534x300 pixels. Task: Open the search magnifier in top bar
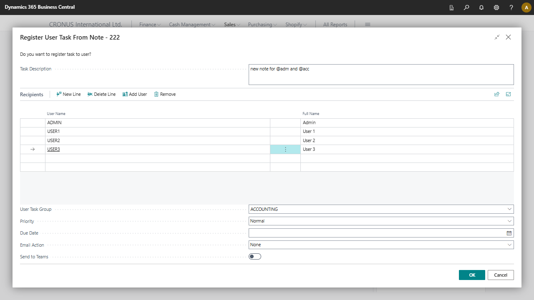click(x=466, y=7)
